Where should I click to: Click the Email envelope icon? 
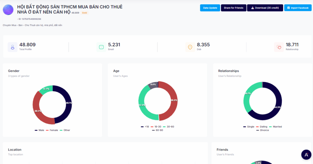[x=101, y=47]
